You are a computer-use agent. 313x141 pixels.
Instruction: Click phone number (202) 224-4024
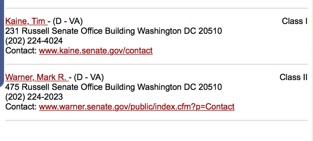point(34,41)
